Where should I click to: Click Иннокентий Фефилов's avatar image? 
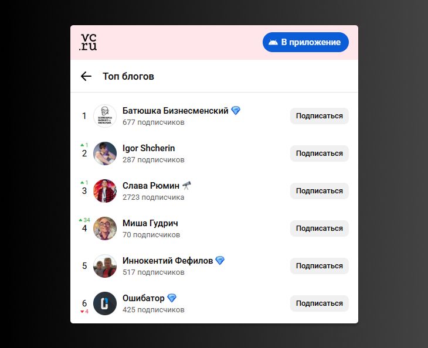tap(105, 266)
